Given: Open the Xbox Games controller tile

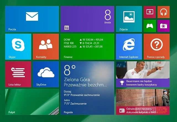Looking at the screenshot, I should click(x=150, y=26).
